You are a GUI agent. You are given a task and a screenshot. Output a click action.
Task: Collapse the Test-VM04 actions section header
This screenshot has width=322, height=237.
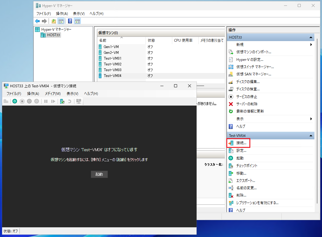311,135
